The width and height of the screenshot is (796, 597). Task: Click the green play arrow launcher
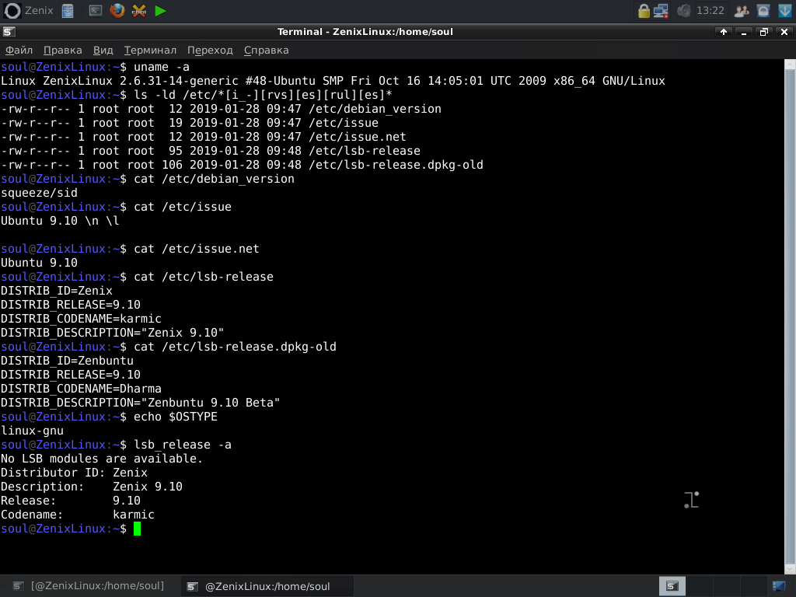pos(160,11)
